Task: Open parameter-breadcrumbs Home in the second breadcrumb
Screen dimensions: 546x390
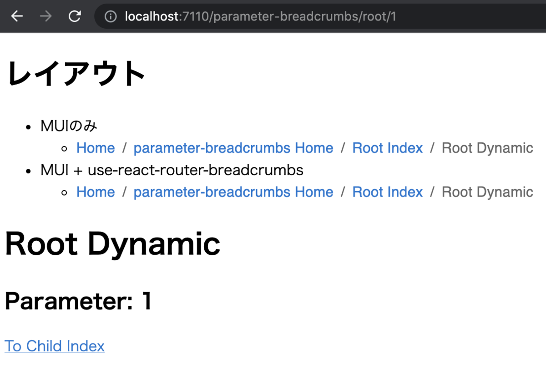Action: click(x=233, y=192)
